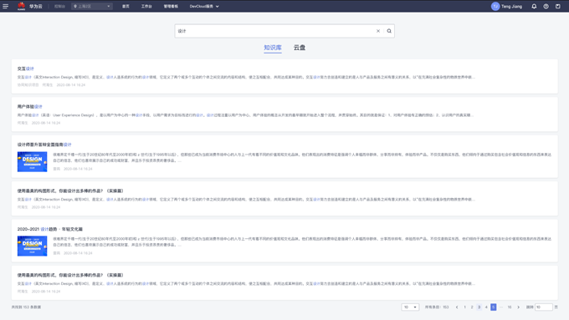Go to results page 2
The height and width of the screenshot is (320, 569).
pos(472,307)
